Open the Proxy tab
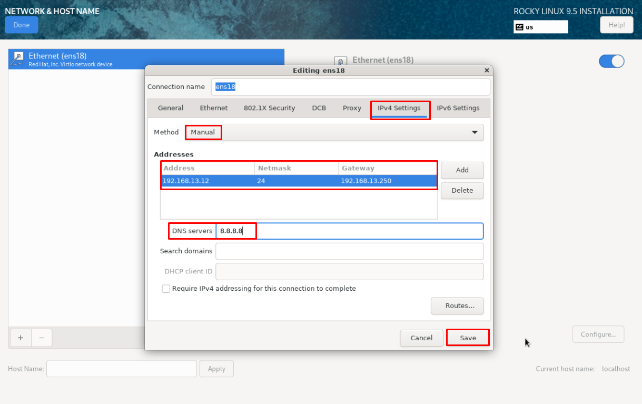Image resolution: width=642 pixels, height=404 pixels. click(x=352, y=108)
